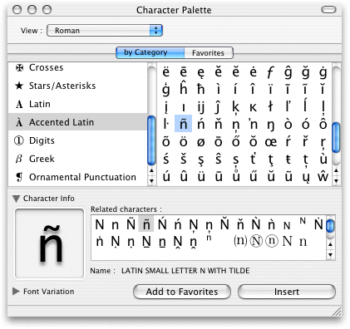
Task: Open the Digits category
Action: pyautogui.click(x=77, y=140)
